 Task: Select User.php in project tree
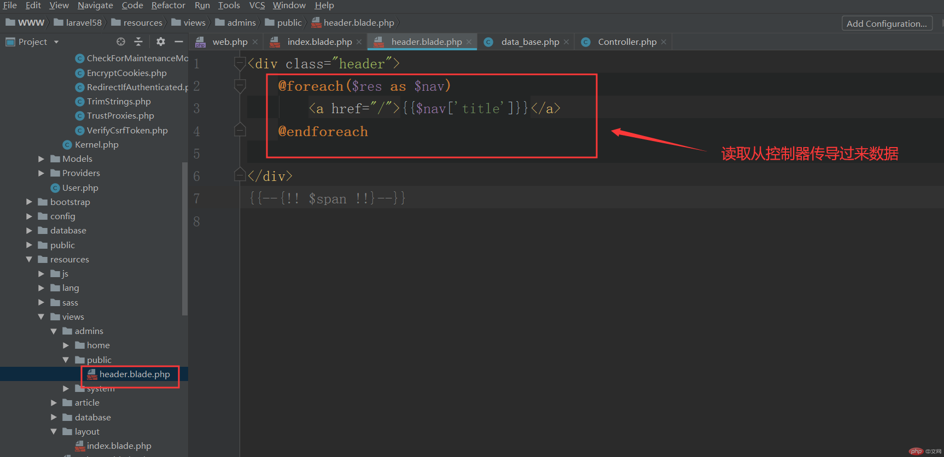click(74, 188)
